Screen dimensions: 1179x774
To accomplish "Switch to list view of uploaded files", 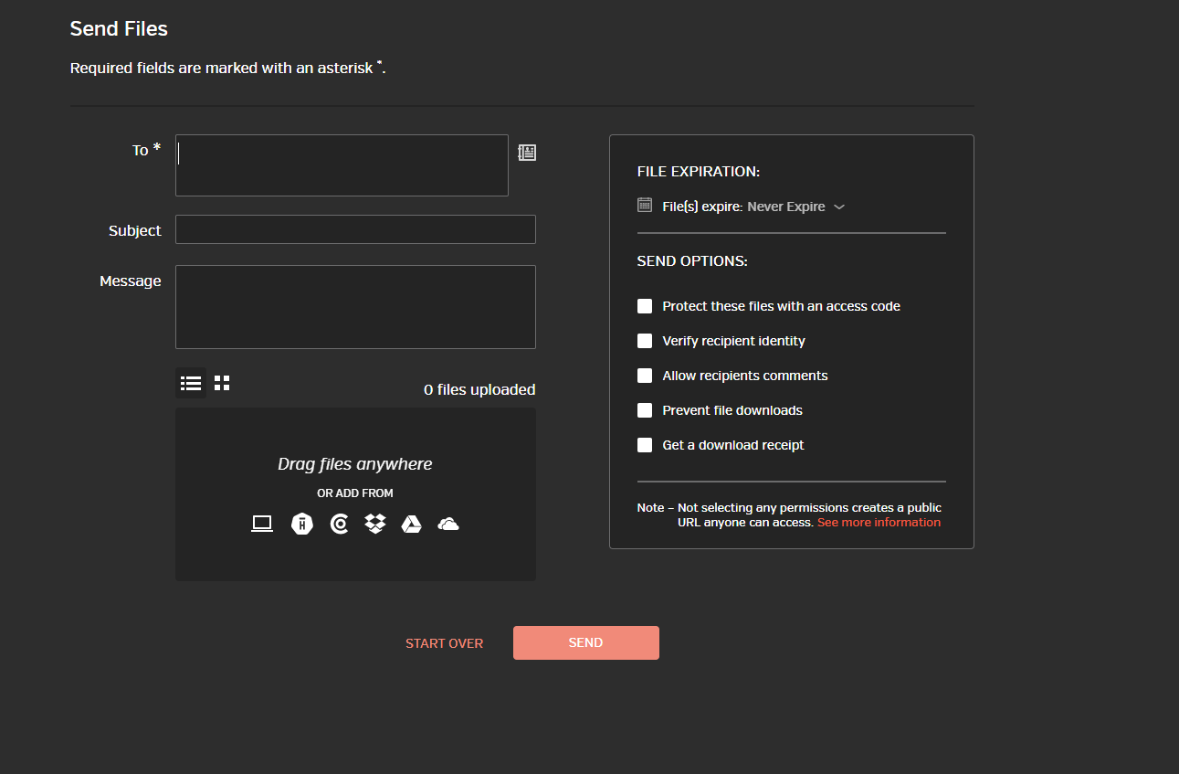I will click(x=191, y=383).
